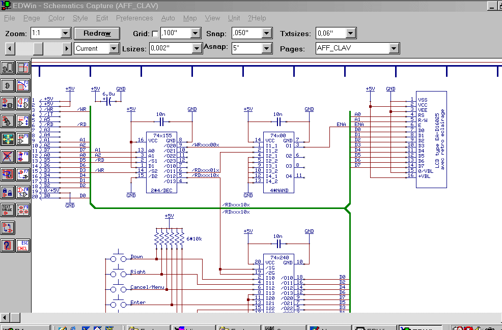The image size is (502, 330).
Task: Select the move tool with four arrows
Action: pos(8,138)
